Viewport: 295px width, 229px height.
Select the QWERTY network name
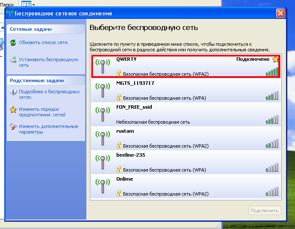click(126, 59)
